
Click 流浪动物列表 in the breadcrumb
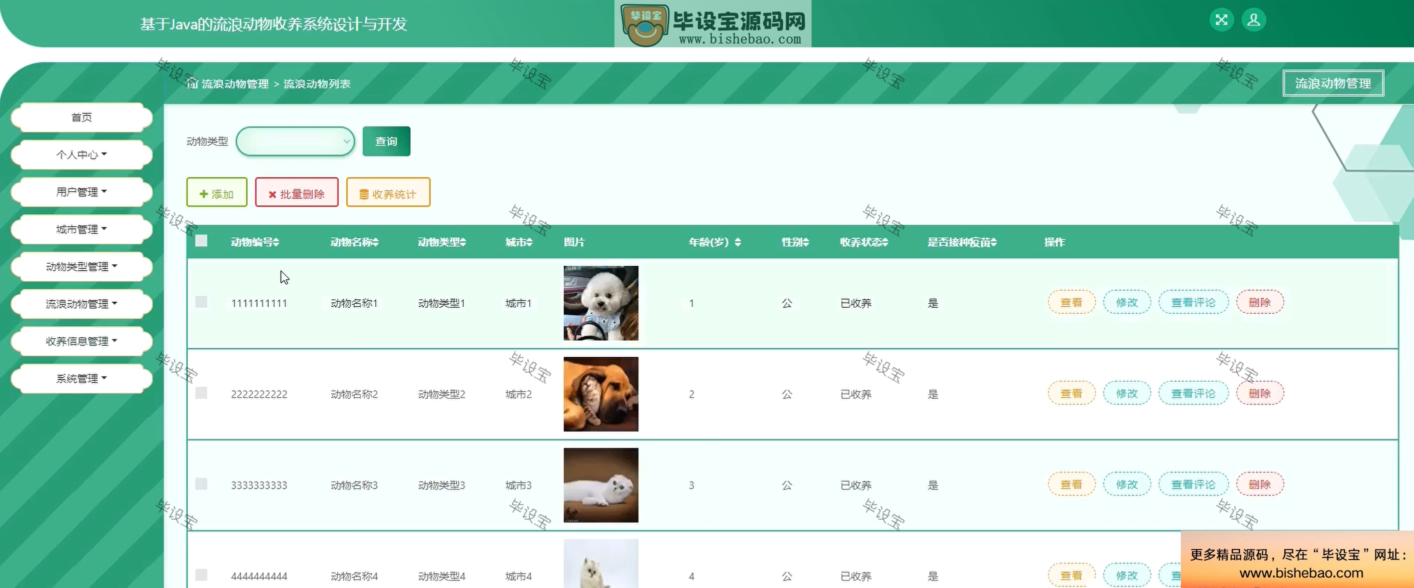point(317,84)
